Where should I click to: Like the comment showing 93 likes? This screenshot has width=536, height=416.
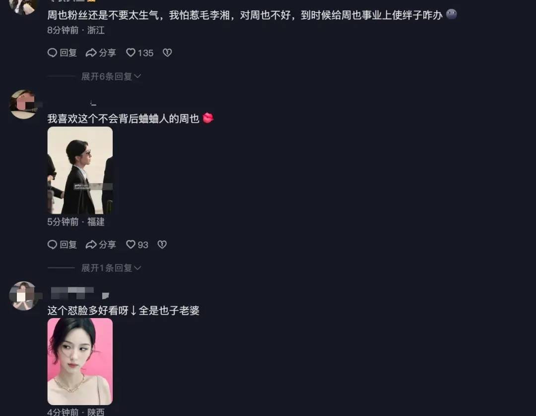tap(137, 245)
